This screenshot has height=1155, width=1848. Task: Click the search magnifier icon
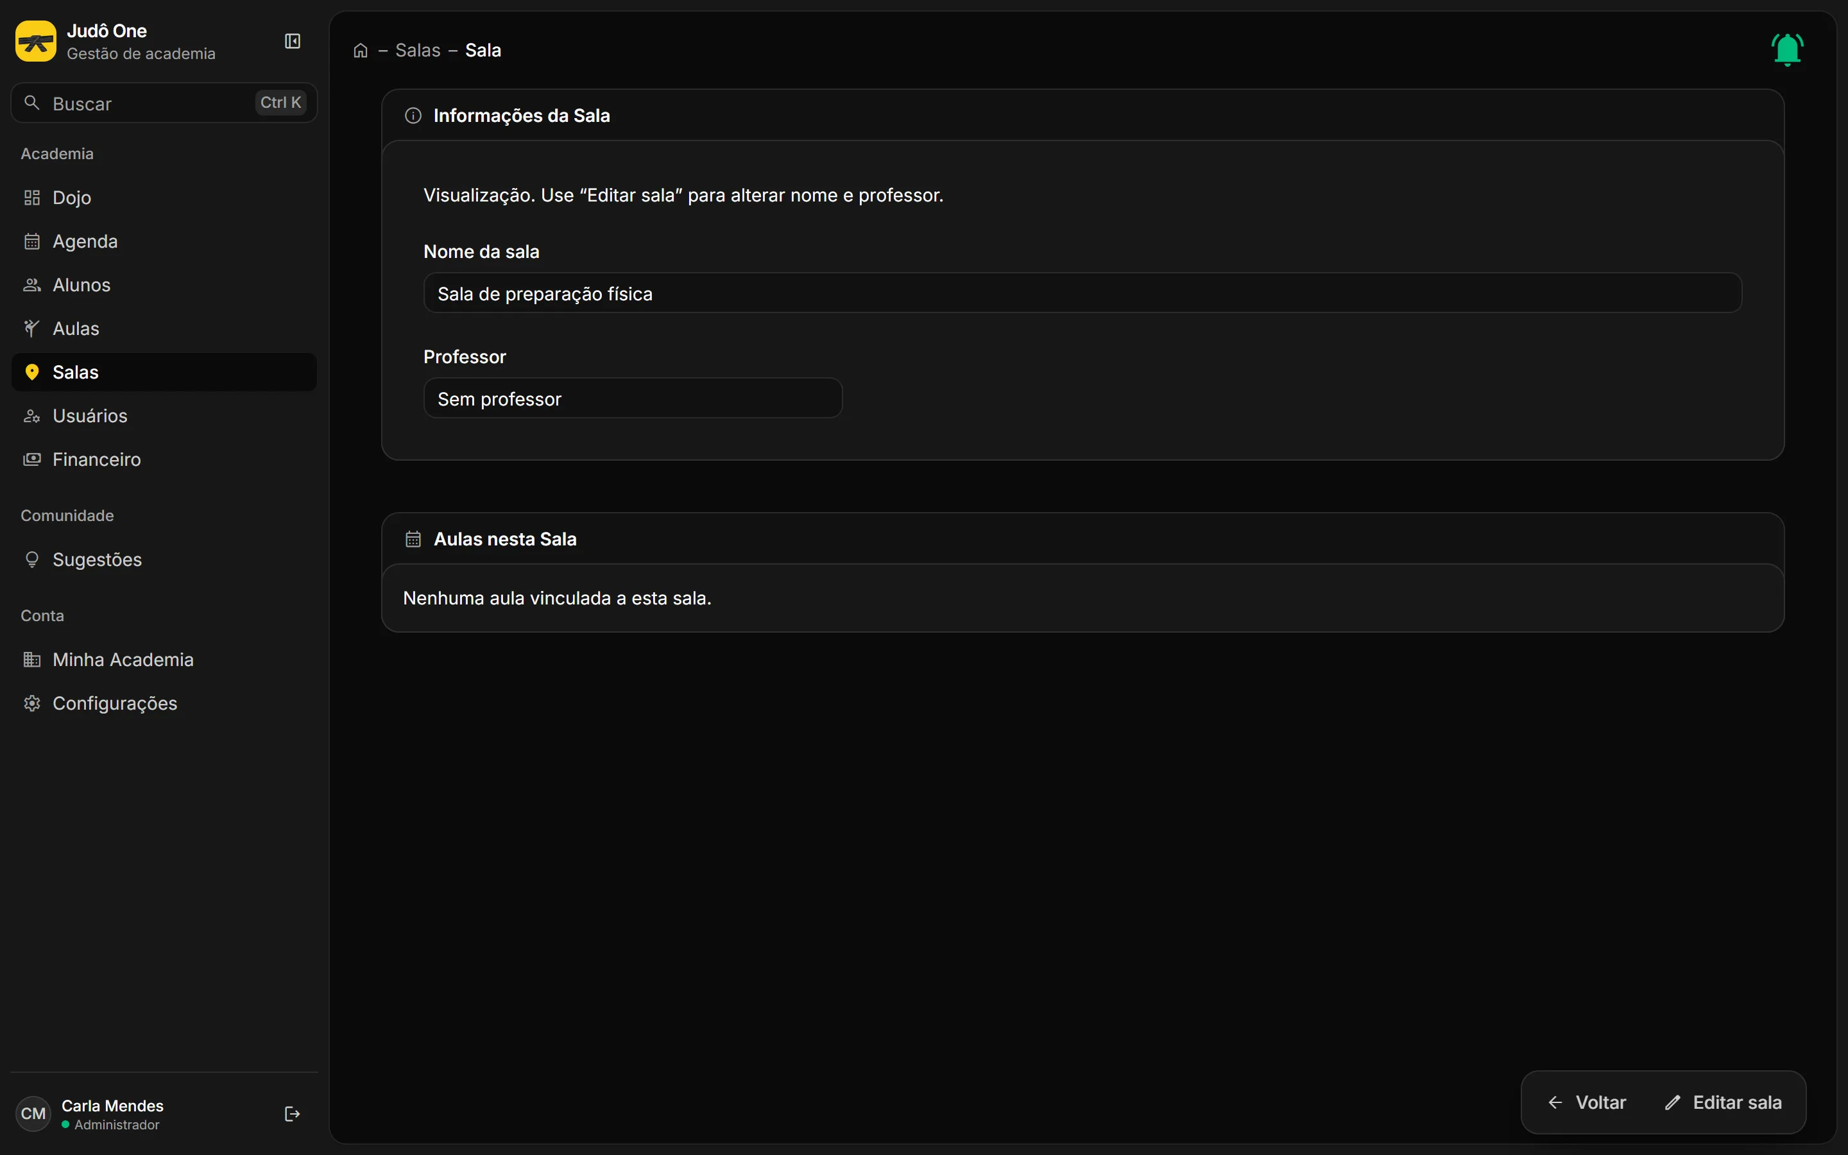[x=32, y=103]
